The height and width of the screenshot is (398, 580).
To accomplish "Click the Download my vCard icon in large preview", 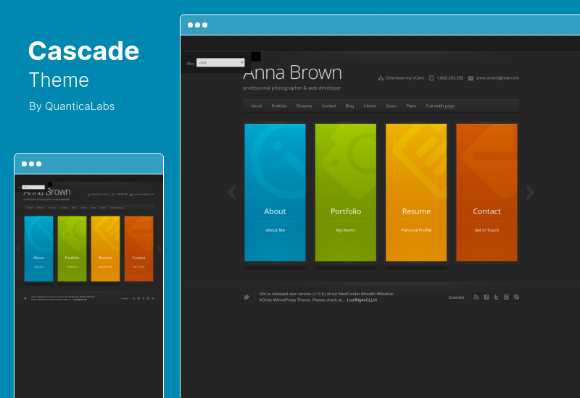I will [x=381, y=78].
